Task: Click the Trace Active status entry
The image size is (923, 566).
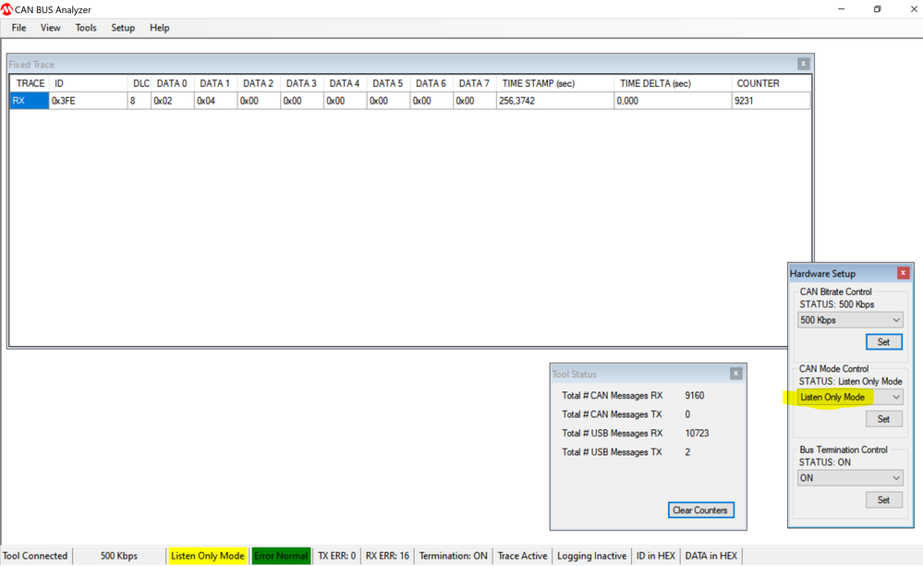Action: [x=522, y=556]
